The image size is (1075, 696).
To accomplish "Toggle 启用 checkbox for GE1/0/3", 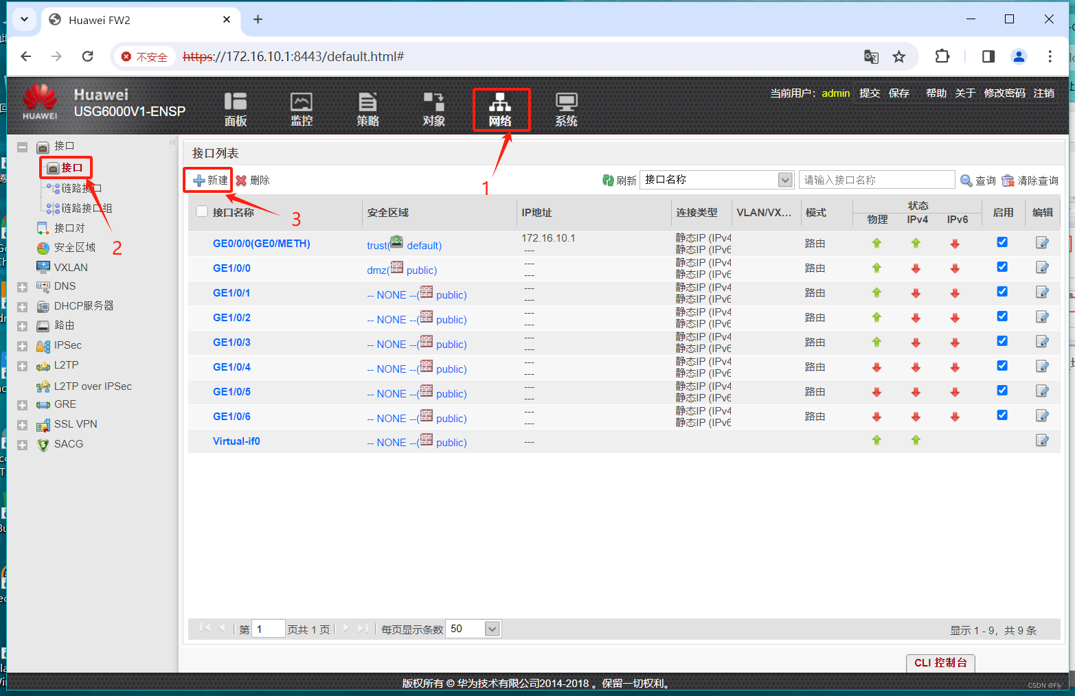I will point(1002,340).
